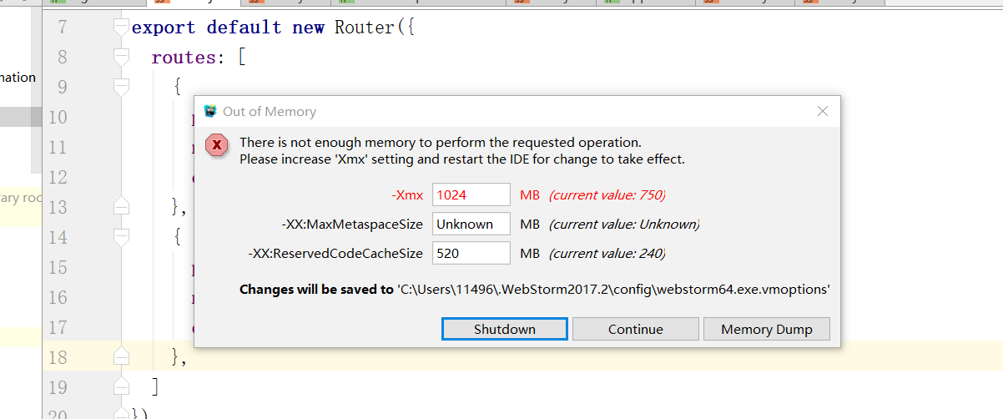Click the WebStorm icon in dialog title

[210, 111]
